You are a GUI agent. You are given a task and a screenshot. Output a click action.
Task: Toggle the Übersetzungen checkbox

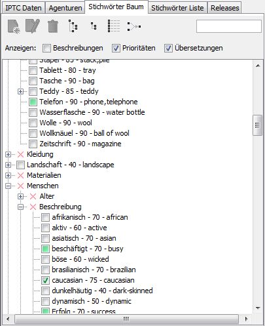click(x=168, y=48)
